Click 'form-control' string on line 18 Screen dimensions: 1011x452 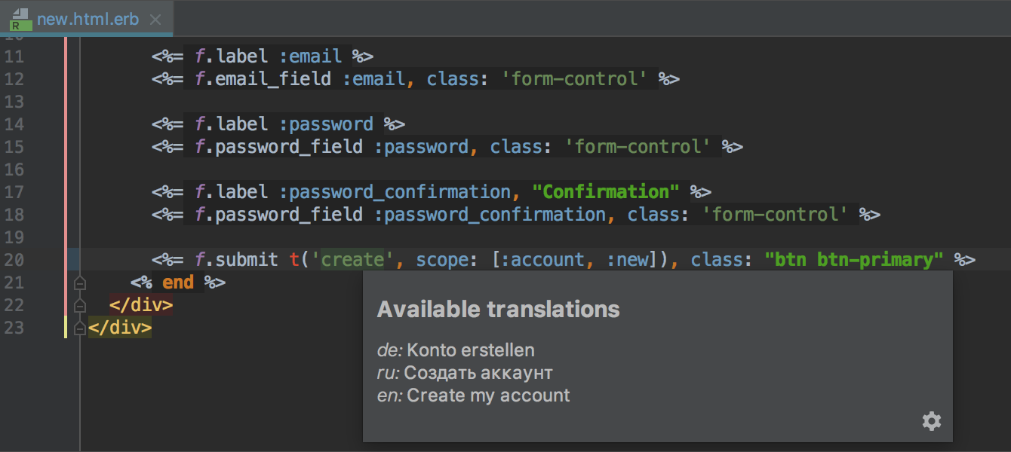pos(775,215)
